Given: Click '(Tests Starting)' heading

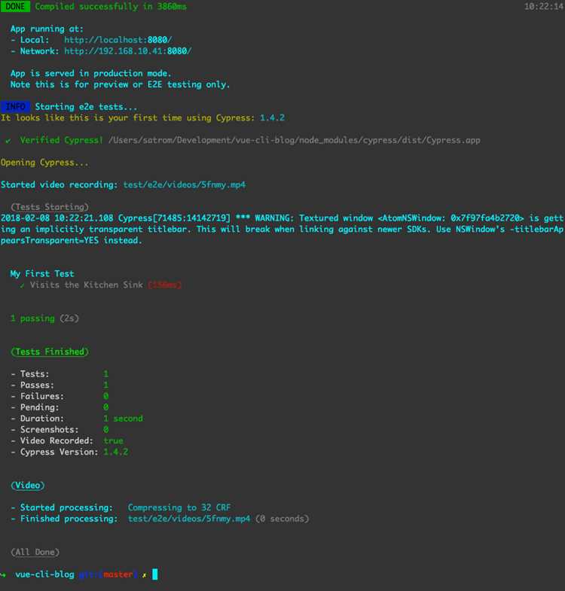Looking at the screenshot, I should point(50,207).
